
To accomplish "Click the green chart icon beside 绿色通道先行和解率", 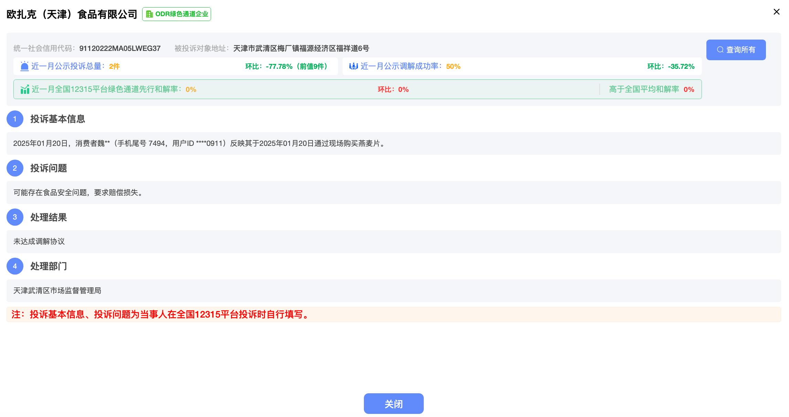I will [25, 89].
